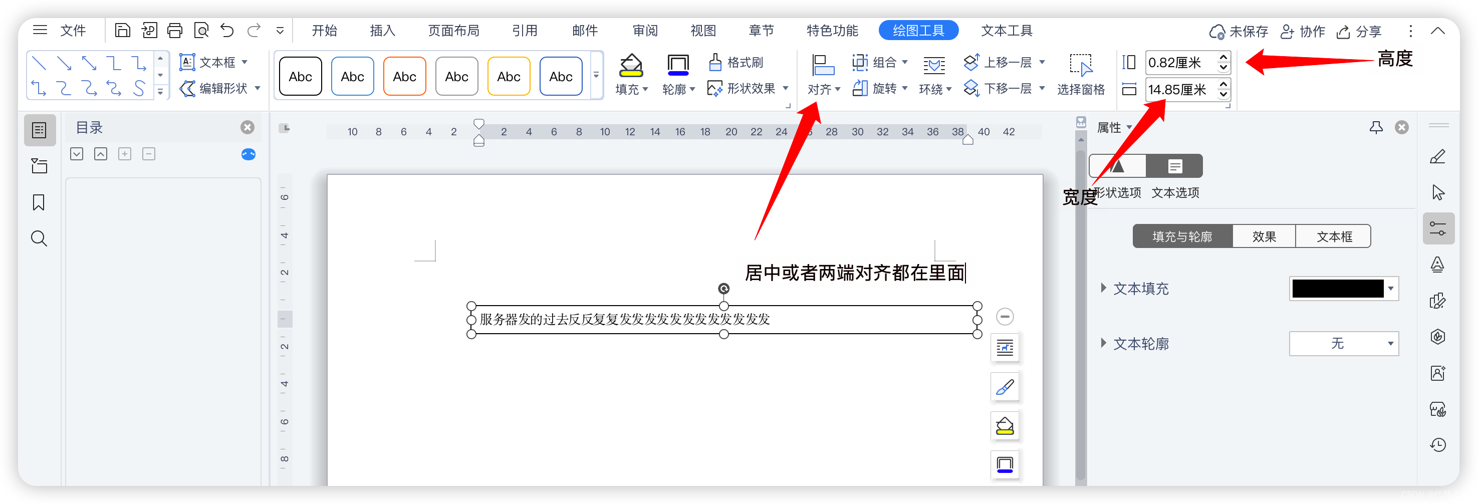Apply the orange-bordered Abc style

404,76
